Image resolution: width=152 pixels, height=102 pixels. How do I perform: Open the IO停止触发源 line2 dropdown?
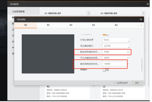click(116, 40)
